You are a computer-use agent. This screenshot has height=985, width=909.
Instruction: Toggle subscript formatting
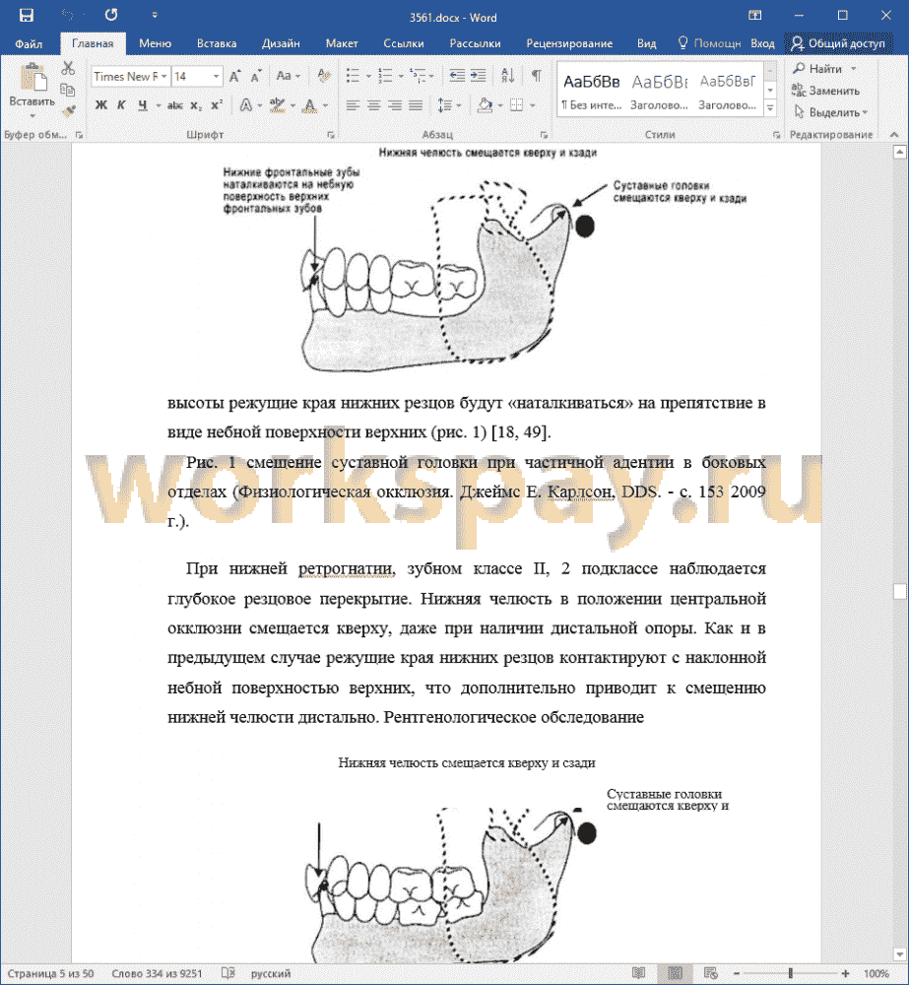[x=196, y=105]
